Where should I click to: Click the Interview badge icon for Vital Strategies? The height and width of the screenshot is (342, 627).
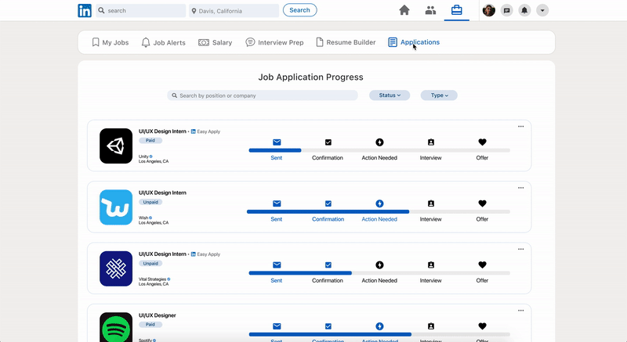pos(431,265)
